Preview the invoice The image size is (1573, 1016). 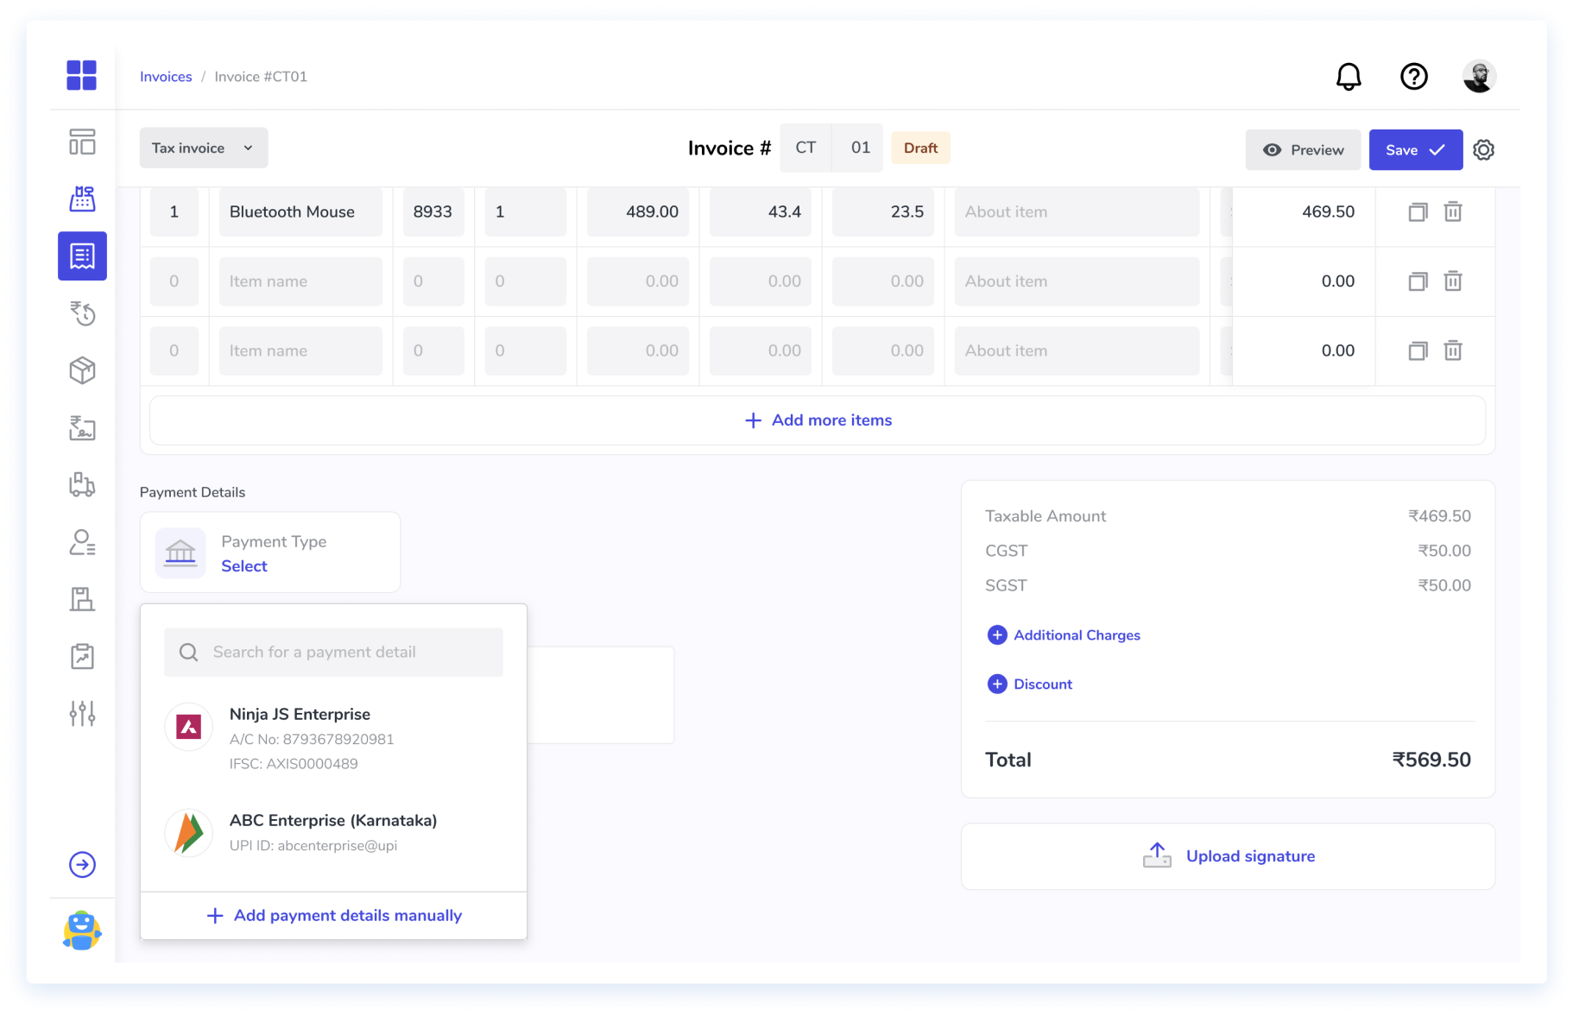point(1303,149)
